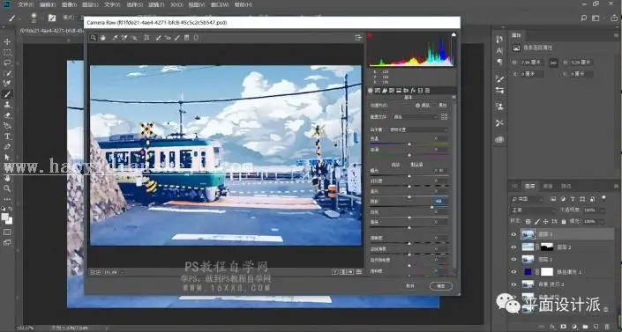Select the Camera Raw Adjustment Brush
Viewport: 622px width, 332px height.
(x=177, y=38)
